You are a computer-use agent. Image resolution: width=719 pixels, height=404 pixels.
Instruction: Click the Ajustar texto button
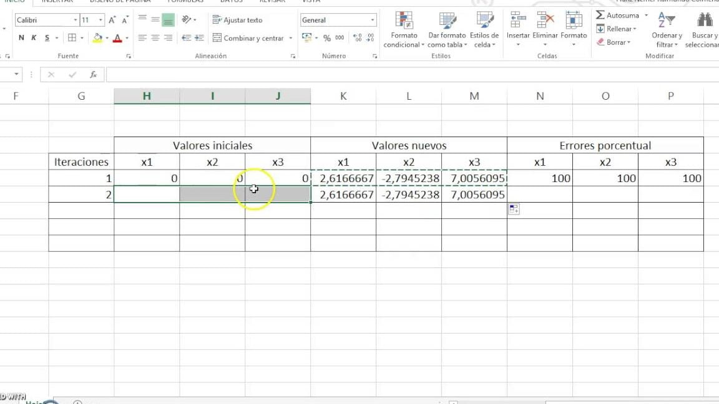coord(237,20)
